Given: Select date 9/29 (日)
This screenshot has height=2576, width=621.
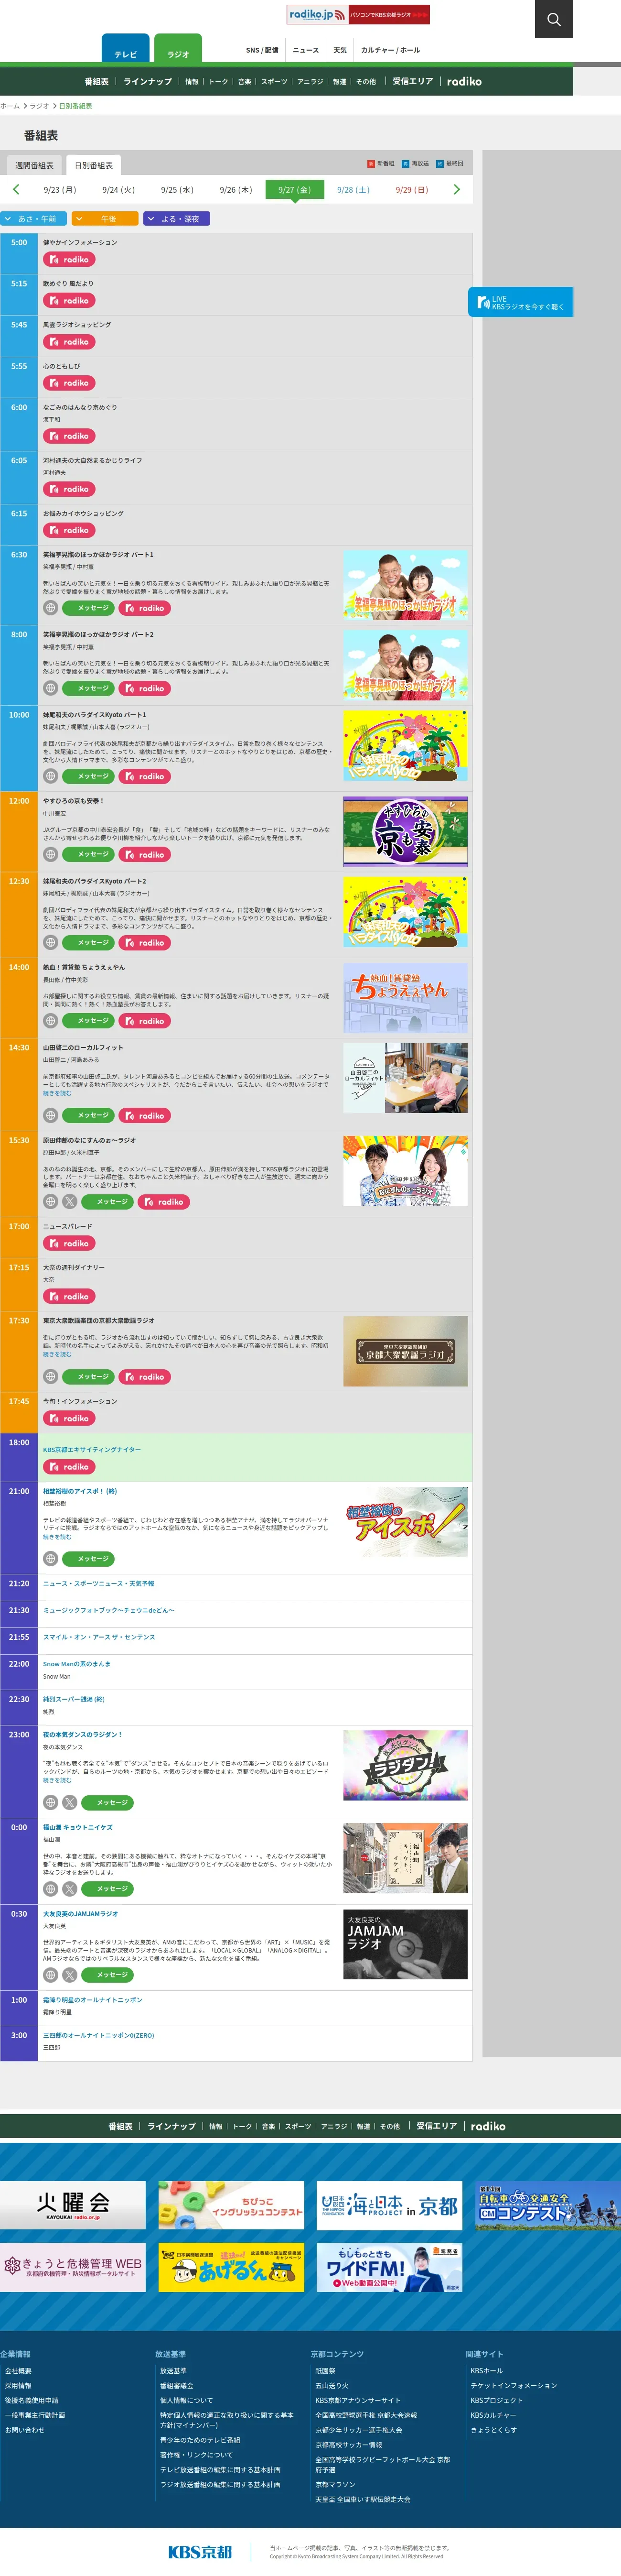Looking at the screenshot, I should pyautogui.click(x=411, y=190).
